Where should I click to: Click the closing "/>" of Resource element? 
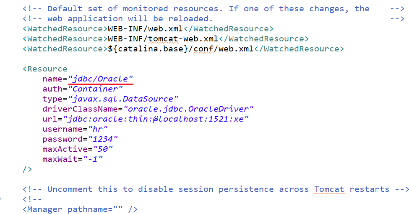click(27, 169)
